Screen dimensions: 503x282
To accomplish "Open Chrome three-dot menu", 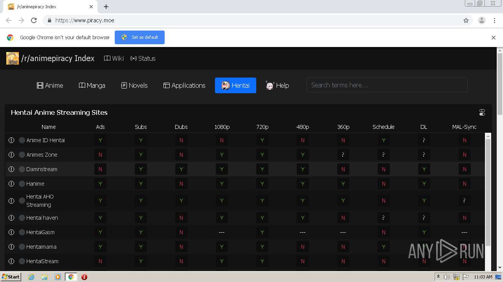I will click(494, 20).
